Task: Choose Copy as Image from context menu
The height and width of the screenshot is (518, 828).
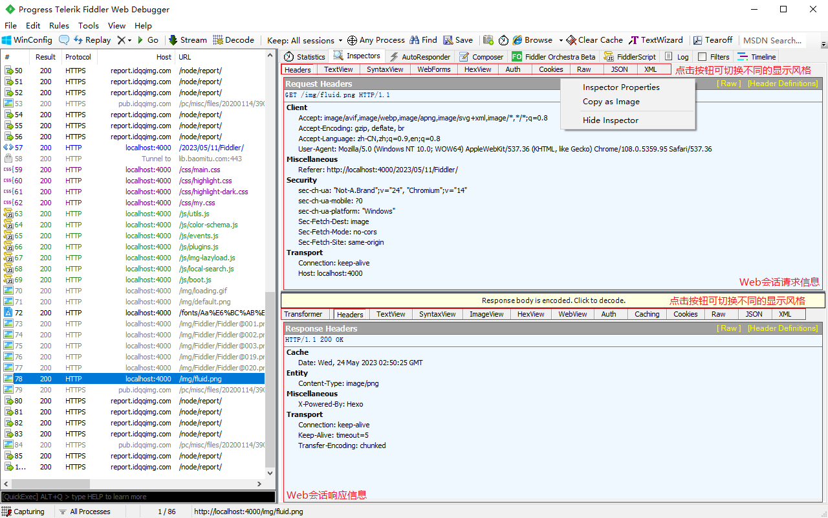Action: point(627,102)
